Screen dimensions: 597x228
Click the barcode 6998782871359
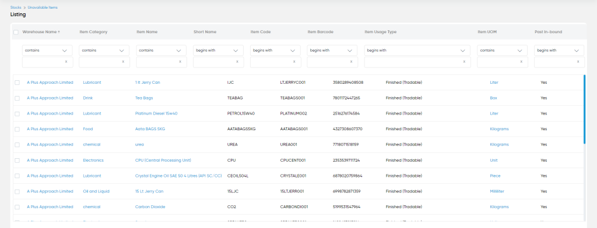[346, 191]
